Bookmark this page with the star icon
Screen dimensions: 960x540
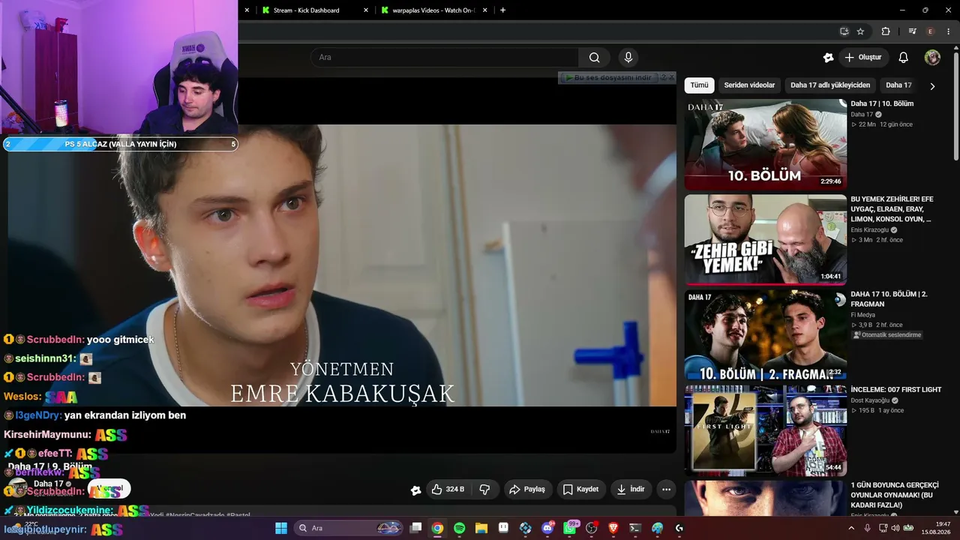click(x=860, y=31)
